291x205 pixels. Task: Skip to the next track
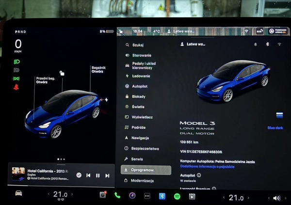pyautogui.click(x=107, y=175)
